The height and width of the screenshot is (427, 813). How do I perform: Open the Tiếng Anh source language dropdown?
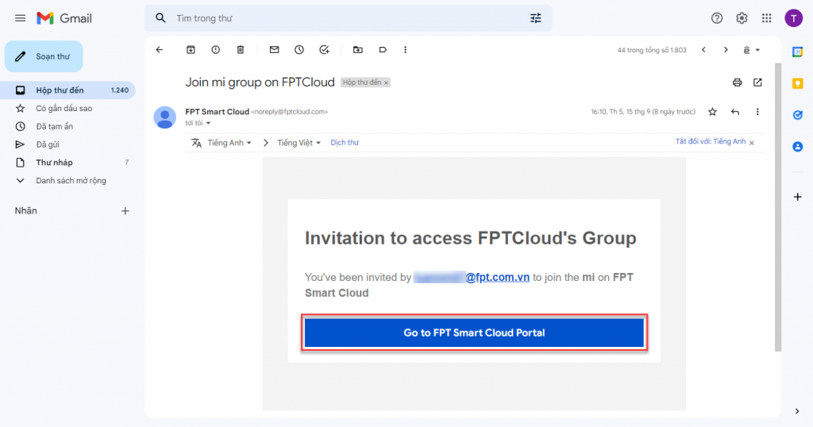click(x=229, y=143)
